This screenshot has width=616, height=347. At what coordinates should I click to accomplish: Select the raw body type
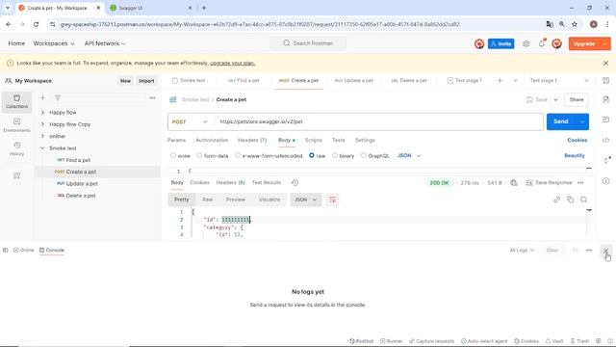(312, 155)
